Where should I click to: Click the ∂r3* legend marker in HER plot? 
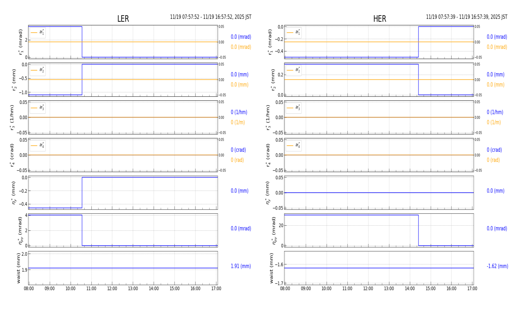pos(290,108)
